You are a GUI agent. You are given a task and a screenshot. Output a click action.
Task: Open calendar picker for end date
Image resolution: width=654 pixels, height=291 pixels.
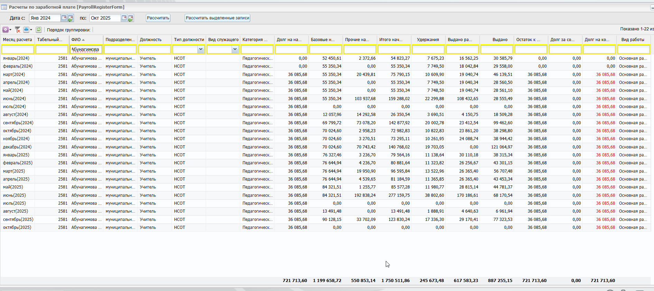[x=124, y=18]
